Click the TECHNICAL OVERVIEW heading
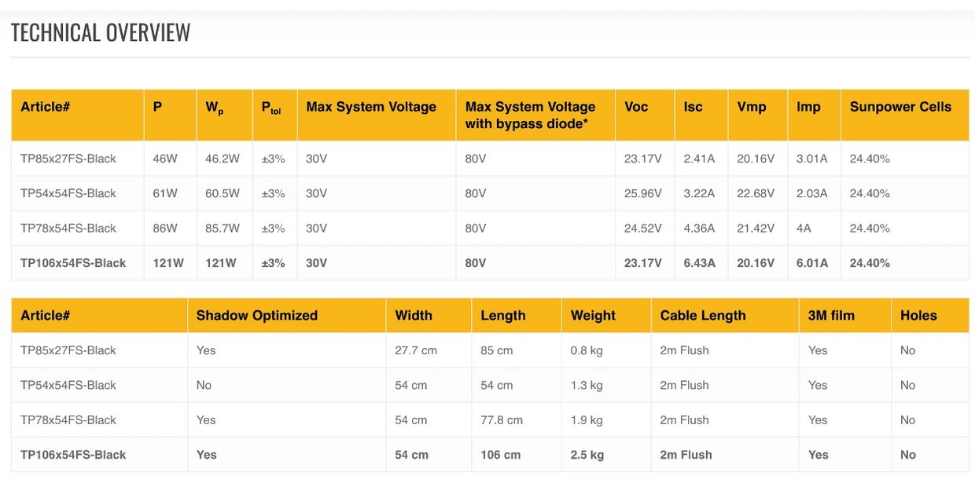This screenshot has width=975, height=487. tap(101, 32)
